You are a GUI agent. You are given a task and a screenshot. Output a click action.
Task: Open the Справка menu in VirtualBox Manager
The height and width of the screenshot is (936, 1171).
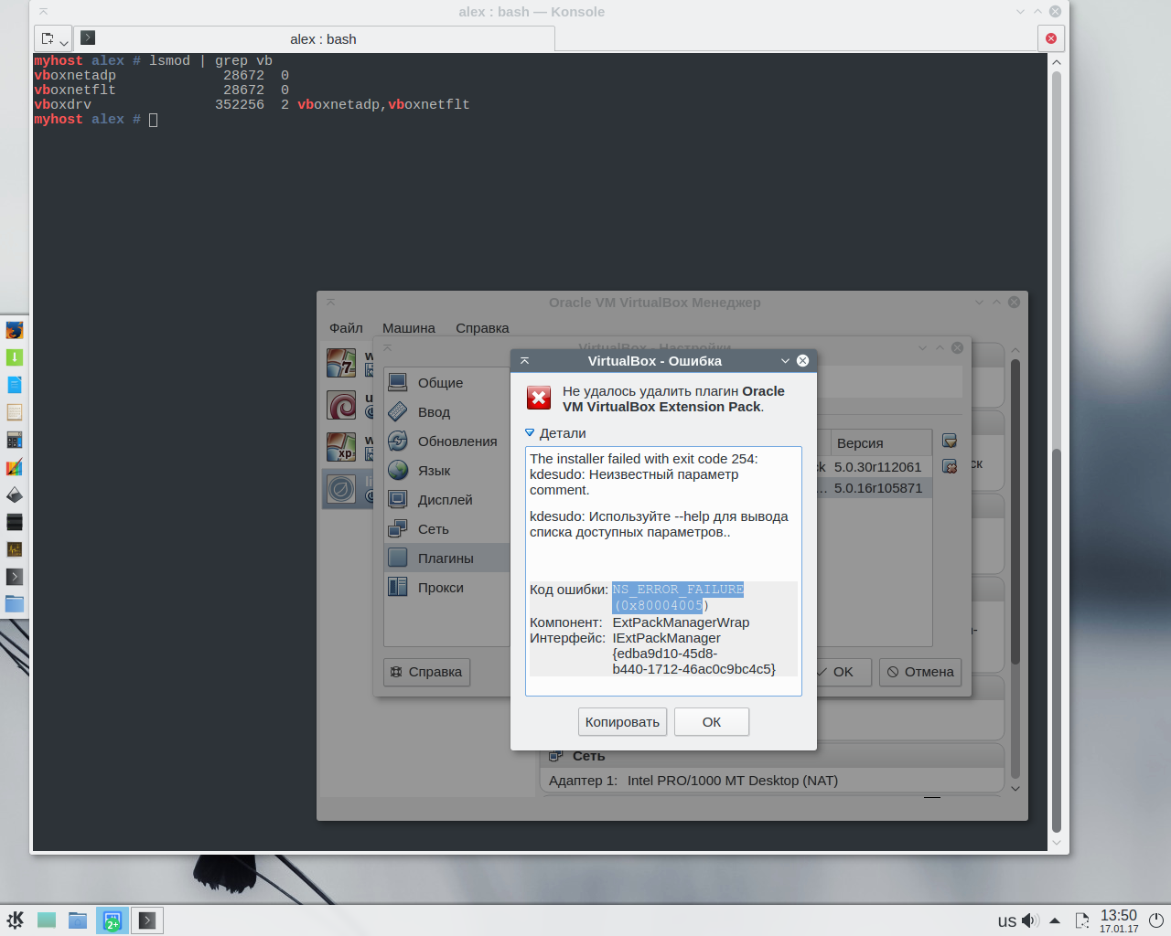point(482,328)
